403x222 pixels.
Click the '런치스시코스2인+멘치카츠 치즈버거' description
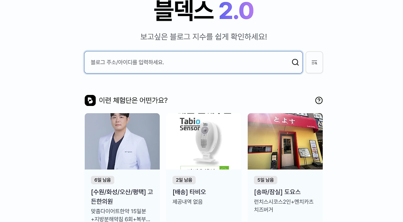[x=284, y=206]
